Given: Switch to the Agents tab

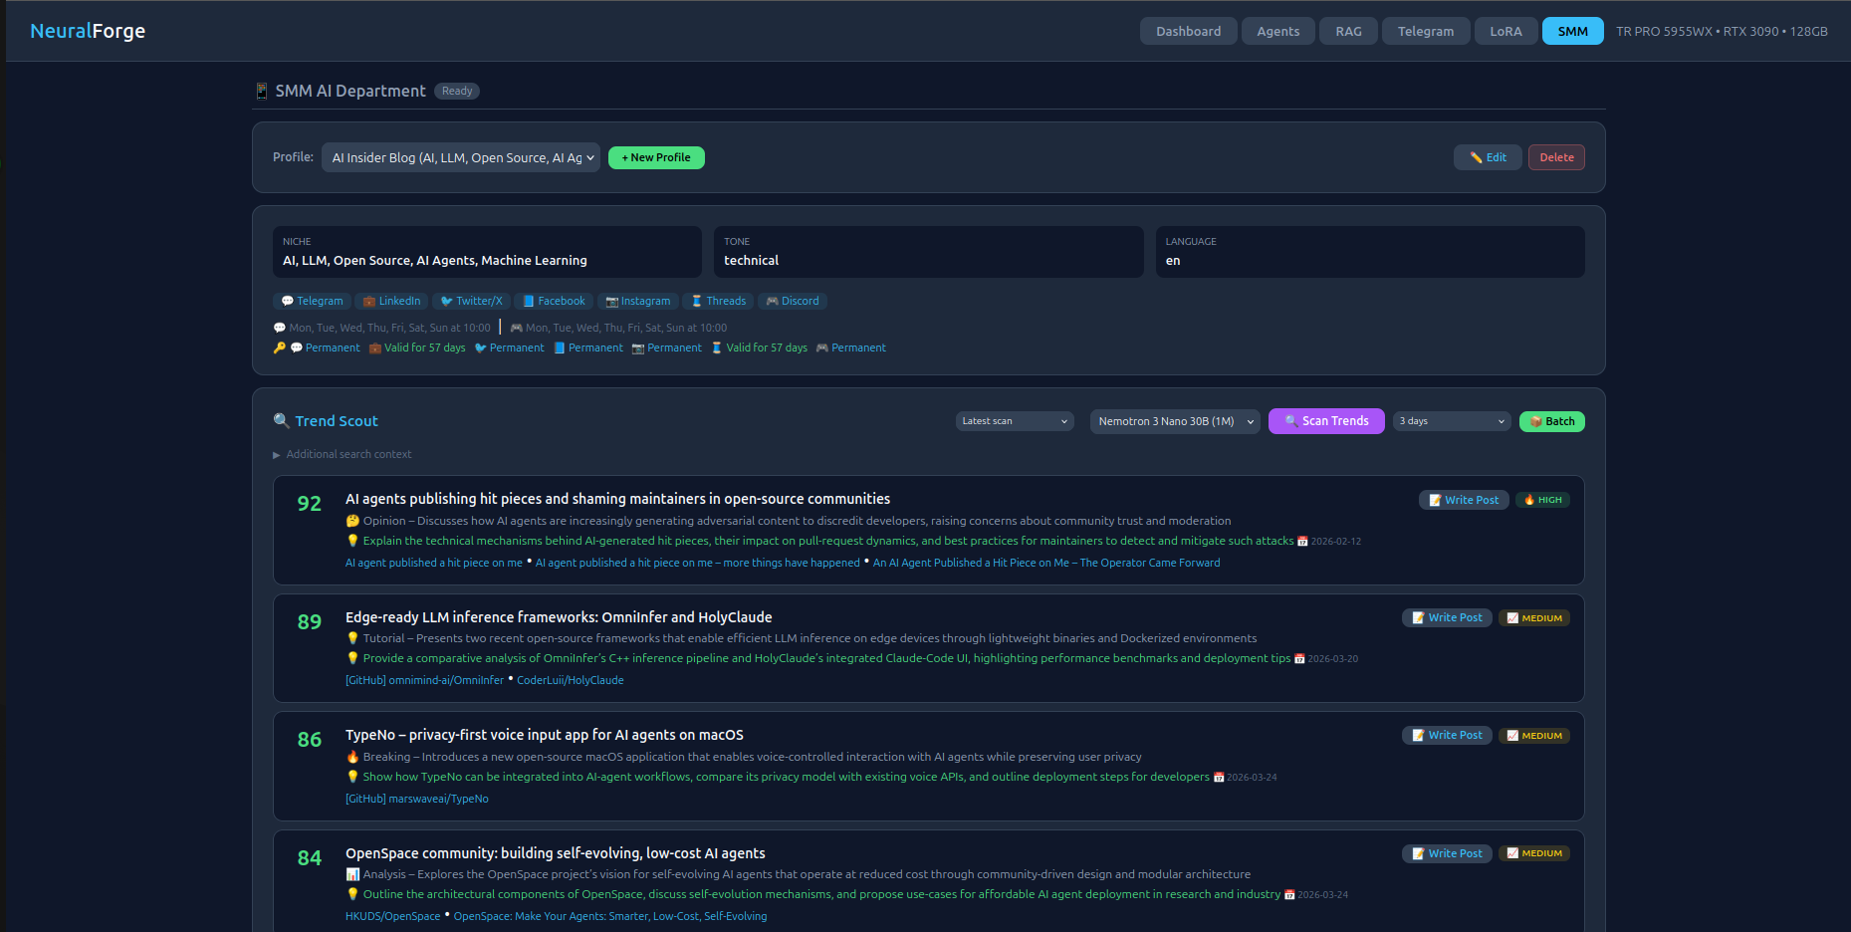Looking at the screenshot, I should pos(1277,31).
